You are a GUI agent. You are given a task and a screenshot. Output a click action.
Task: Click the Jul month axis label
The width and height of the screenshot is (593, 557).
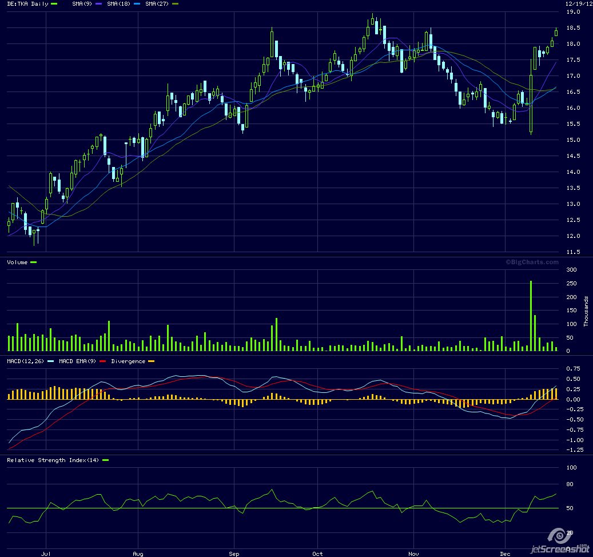tap(45, 554)
